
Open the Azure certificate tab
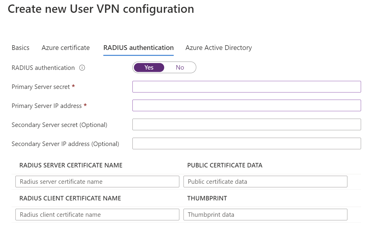pyautogui.click(x=65, y=48)
